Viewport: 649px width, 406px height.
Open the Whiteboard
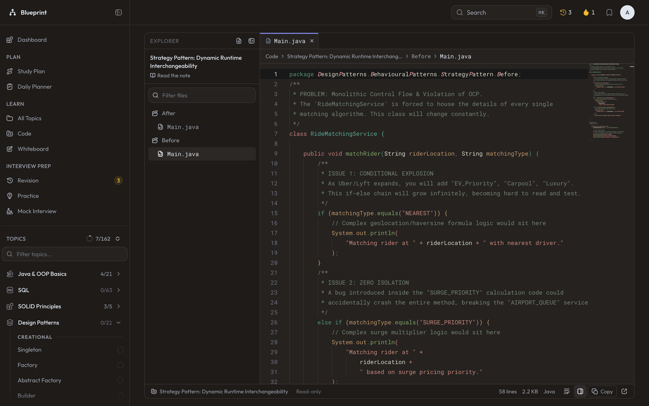65,149
